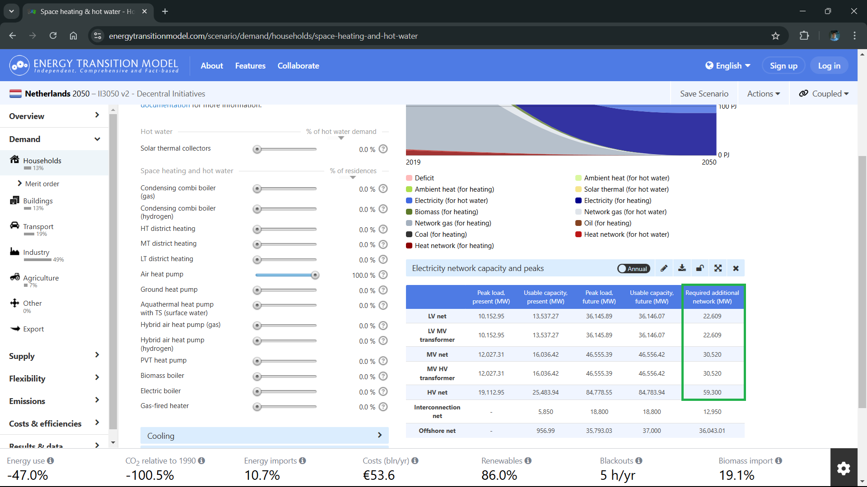
Task: Open the About menu item
Action: click(x=212, y=66)
